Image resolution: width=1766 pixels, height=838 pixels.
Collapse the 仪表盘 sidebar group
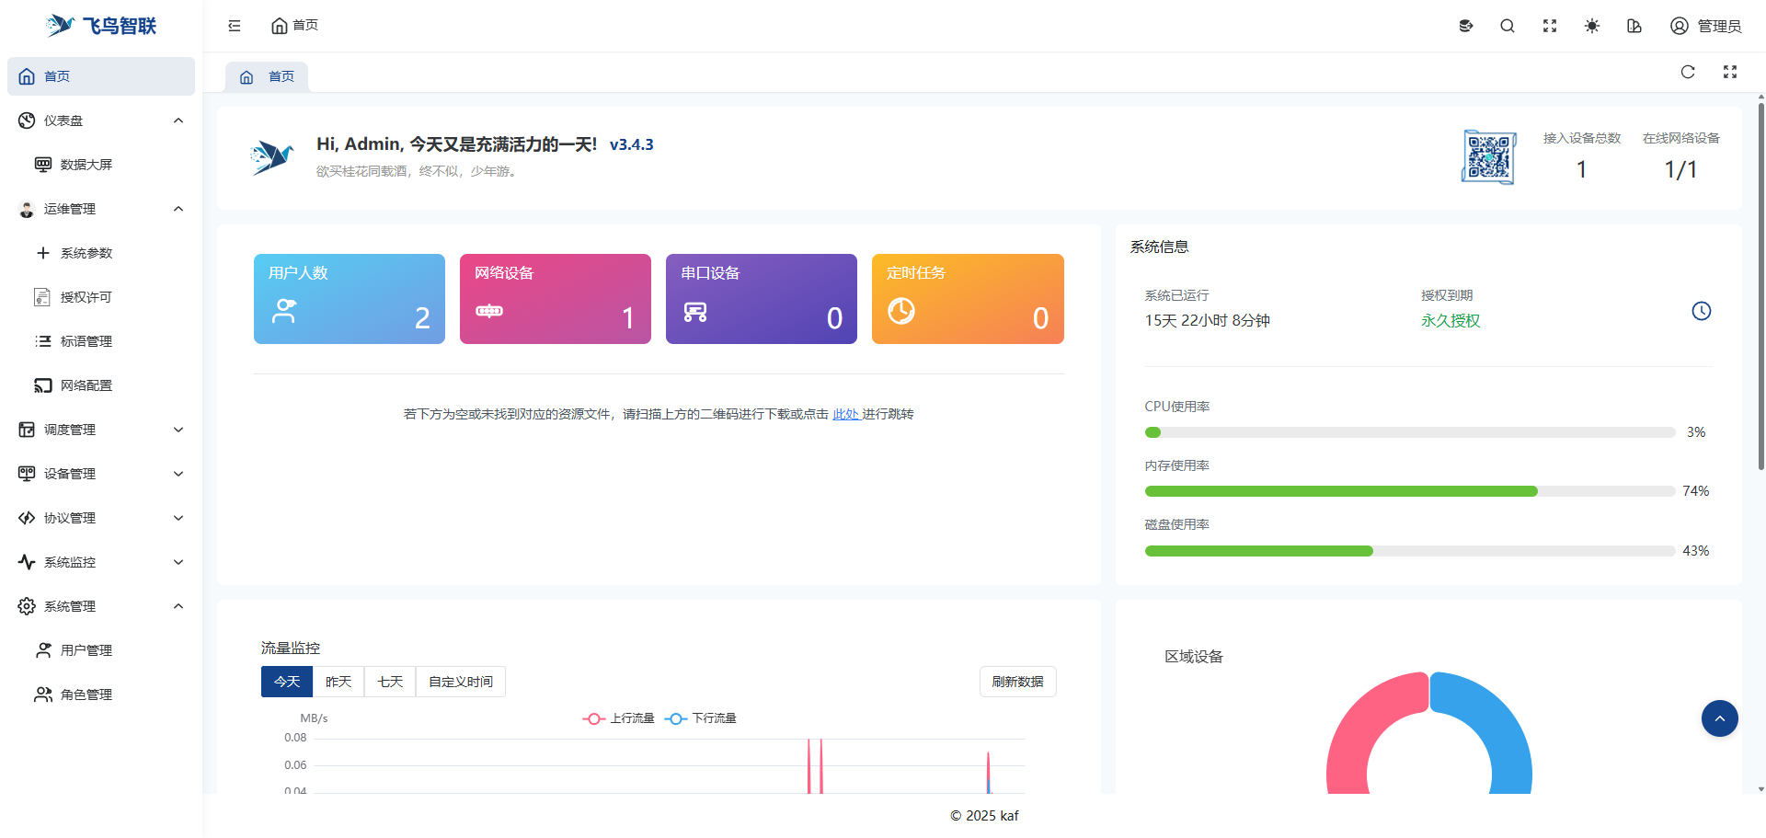point(101,121)
